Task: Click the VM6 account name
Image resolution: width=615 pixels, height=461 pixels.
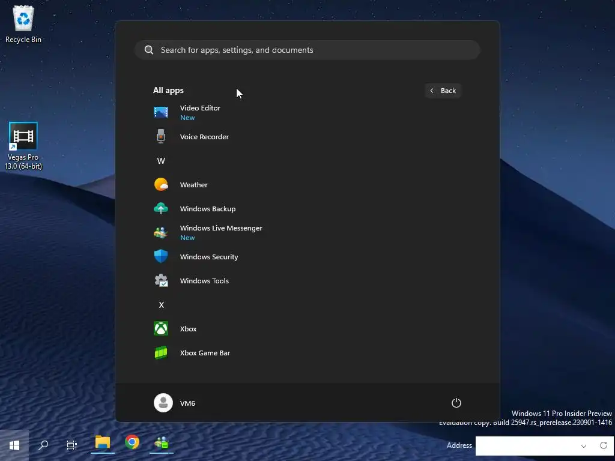Action: 187,403
